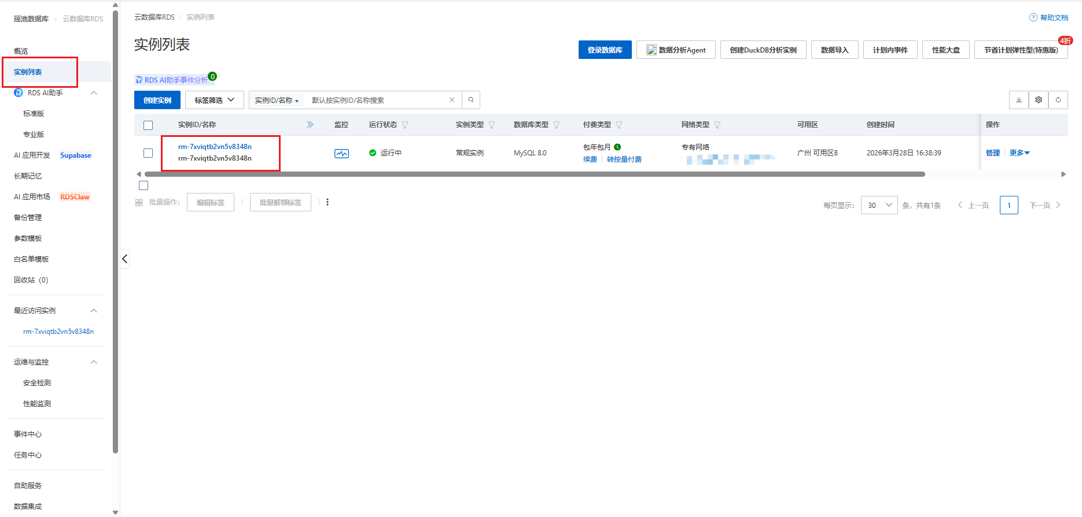Toggle the checkbox below the table
Viewport: 1082px width, 517px height.
(x=143, y=185)
